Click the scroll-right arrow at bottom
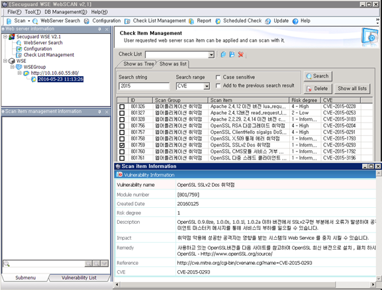382x290 pixels. click(x=373, y=285)
